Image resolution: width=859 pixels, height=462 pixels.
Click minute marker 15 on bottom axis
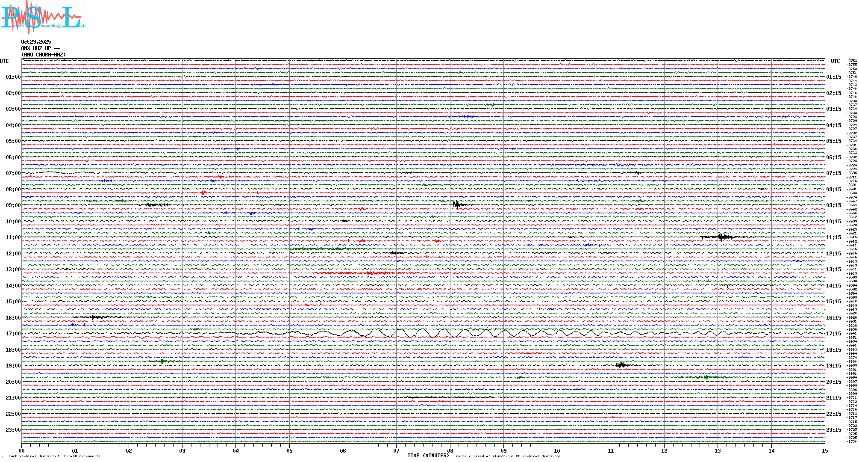click(825, 450)
